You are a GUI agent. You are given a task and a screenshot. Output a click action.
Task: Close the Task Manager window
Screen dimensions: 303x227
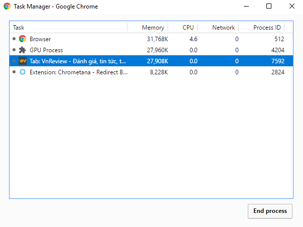click(291, 7)
